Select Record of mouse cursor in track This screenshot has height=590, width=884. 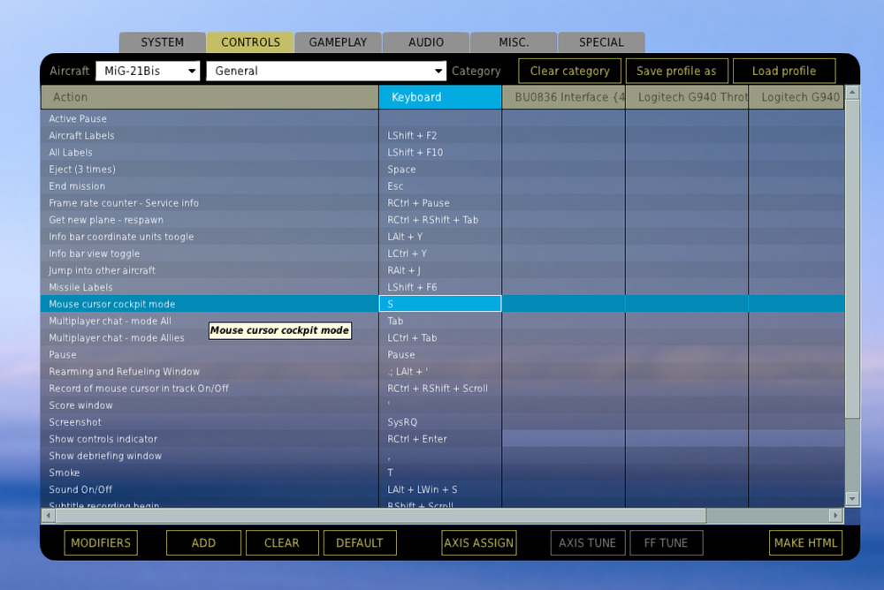(x=210, y=389)
